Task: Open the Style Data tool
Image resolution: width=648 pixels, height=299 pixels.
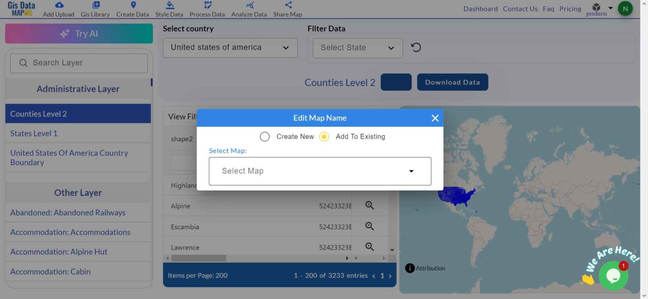Action: click(x=169, y=5)
